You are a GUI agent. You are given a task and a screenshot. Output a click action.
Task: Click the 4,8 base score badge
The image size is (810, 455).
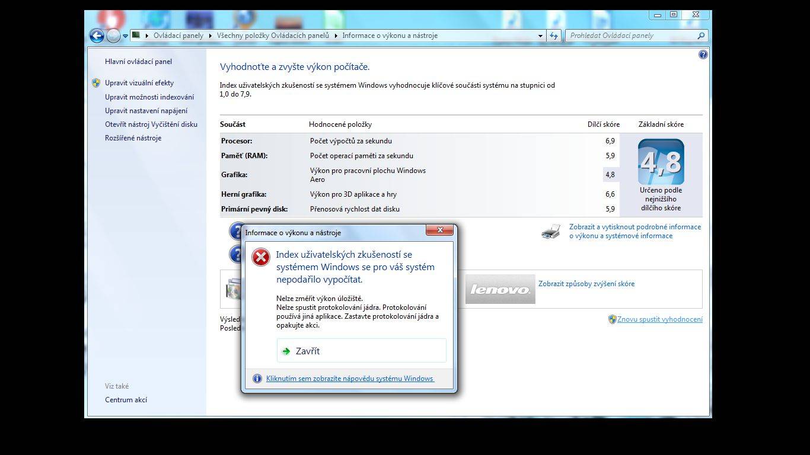point(661,162)
